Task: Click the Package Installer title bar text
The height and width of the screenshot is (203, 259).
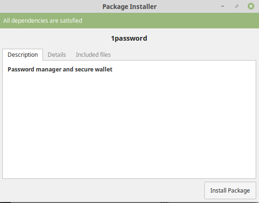Action: 129,7
